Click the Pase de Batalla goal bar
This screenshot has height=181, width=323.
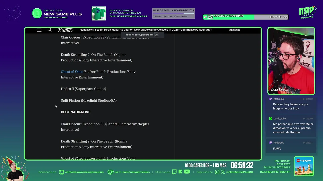pos(246,17)
